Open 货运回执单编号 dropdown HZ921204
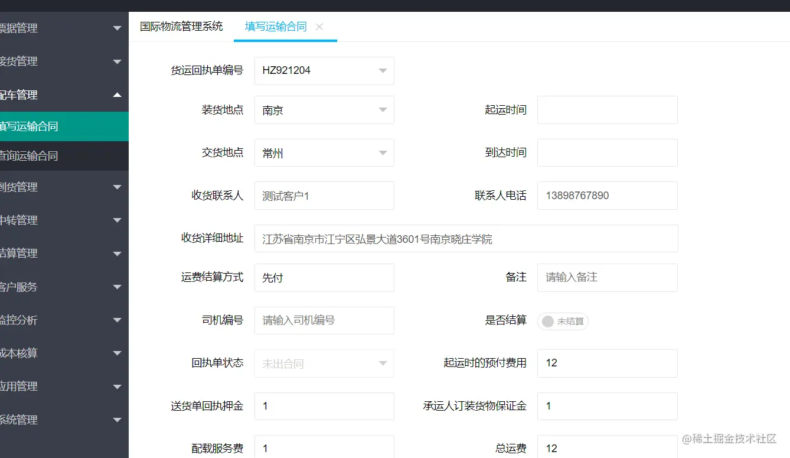 pos(324,71)
